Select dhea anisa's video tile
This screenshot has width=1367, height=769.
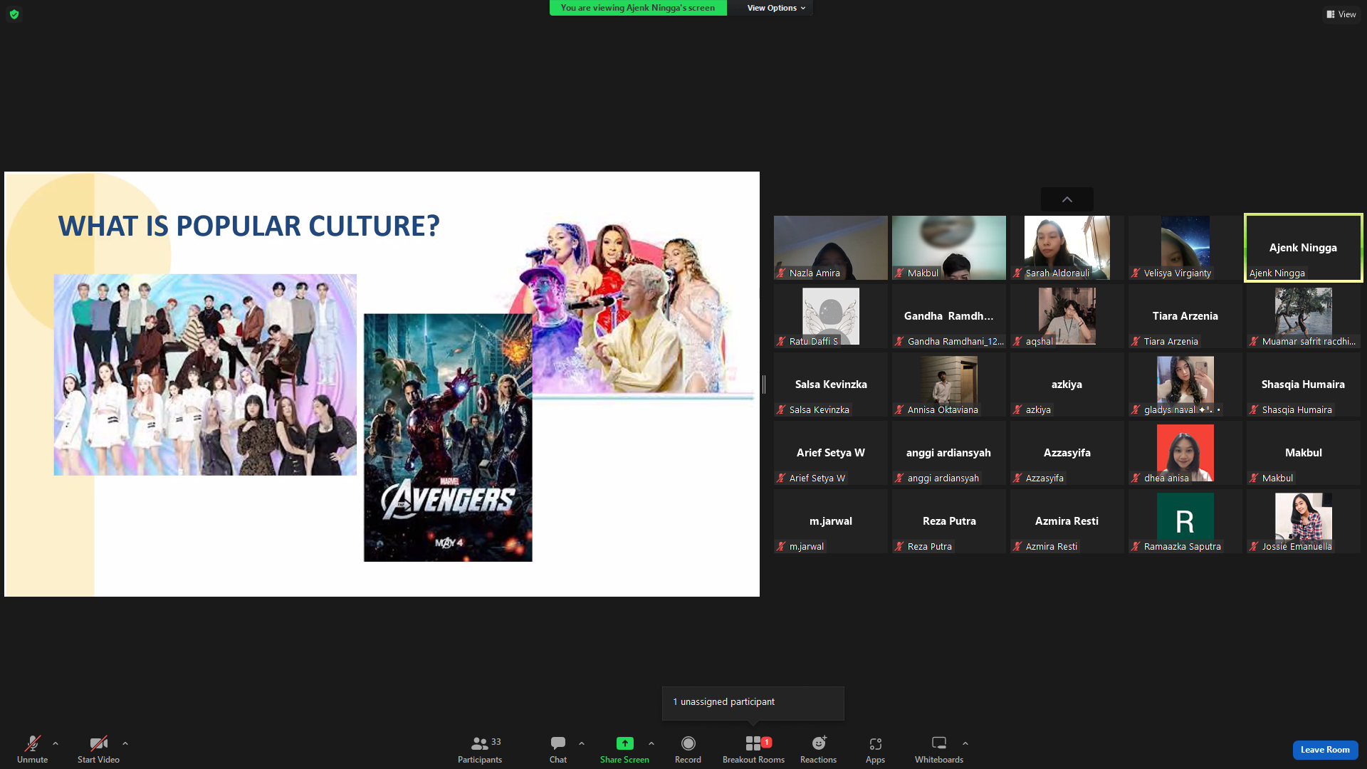coord(1185,453)
